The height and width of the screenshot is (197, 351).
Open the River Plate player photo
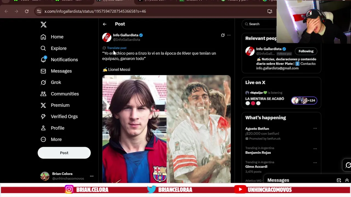pos(199,129)
